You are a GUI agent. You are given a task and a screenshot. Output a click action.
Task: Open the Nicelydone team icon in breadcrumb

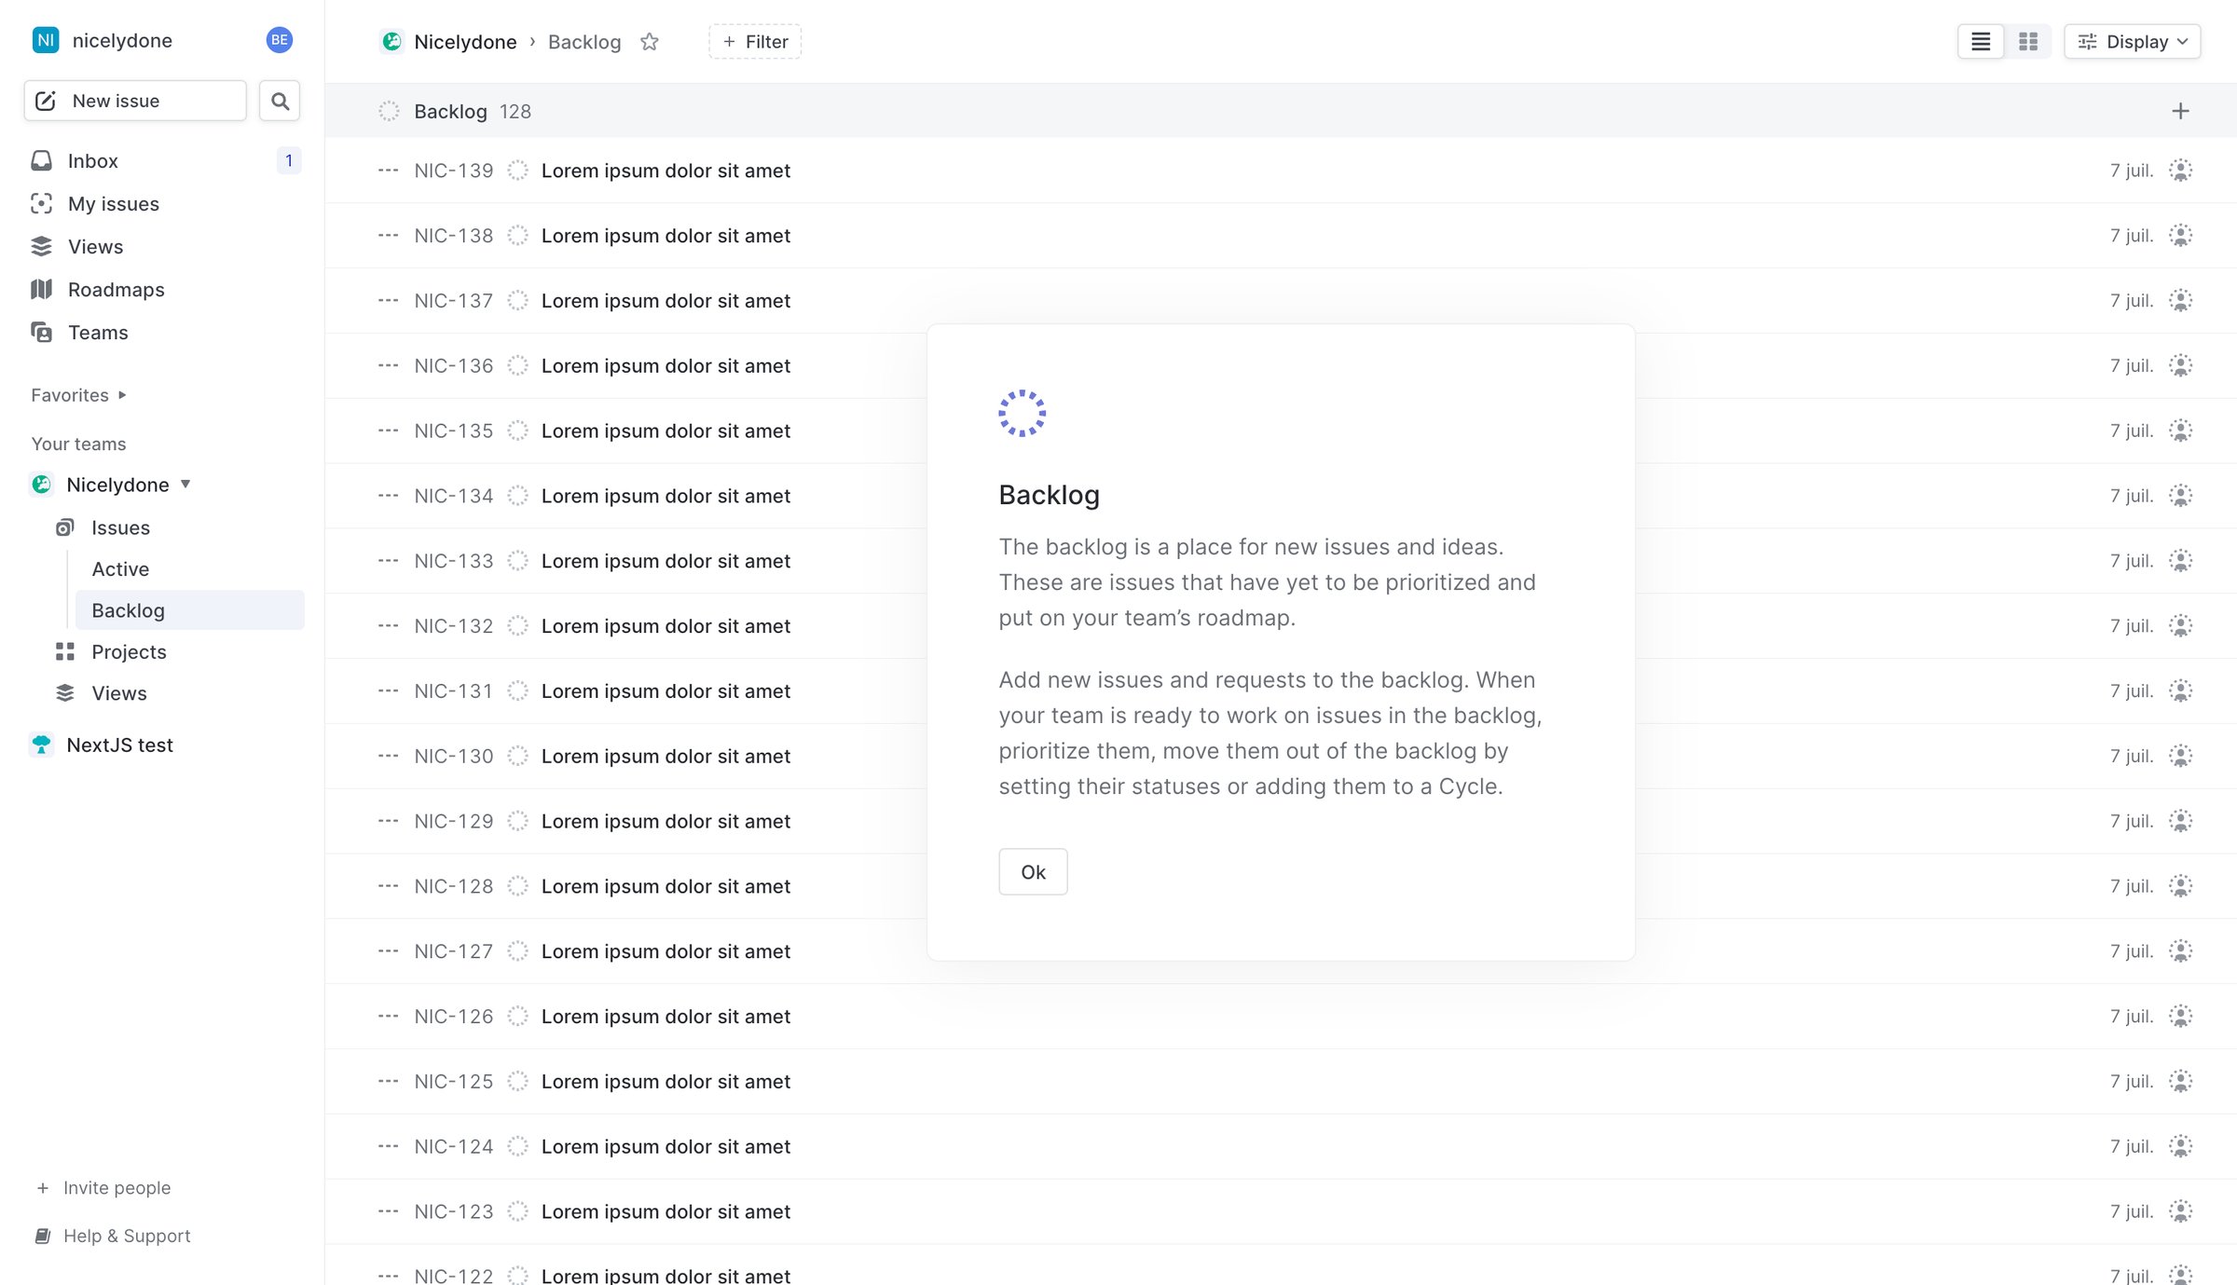[x=392, y=42]
